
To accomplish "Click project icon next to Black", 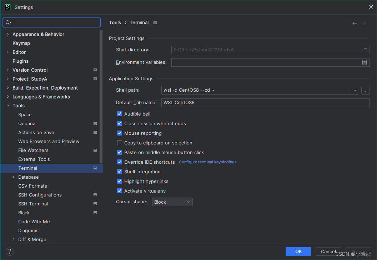I will (x=95, y=213).
